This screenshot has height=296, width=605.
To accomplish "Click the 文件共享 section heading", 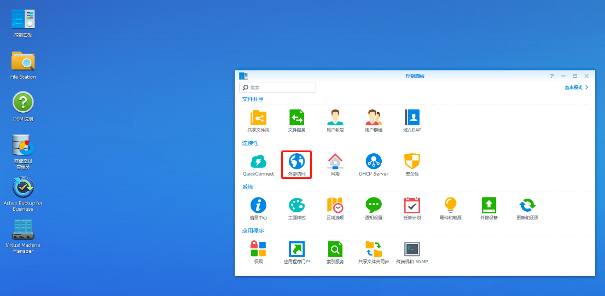I will pyautogui.click(x=253, y=99).
